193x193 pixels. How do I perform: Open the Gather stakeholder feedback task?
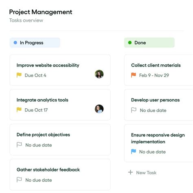(60, 175)
